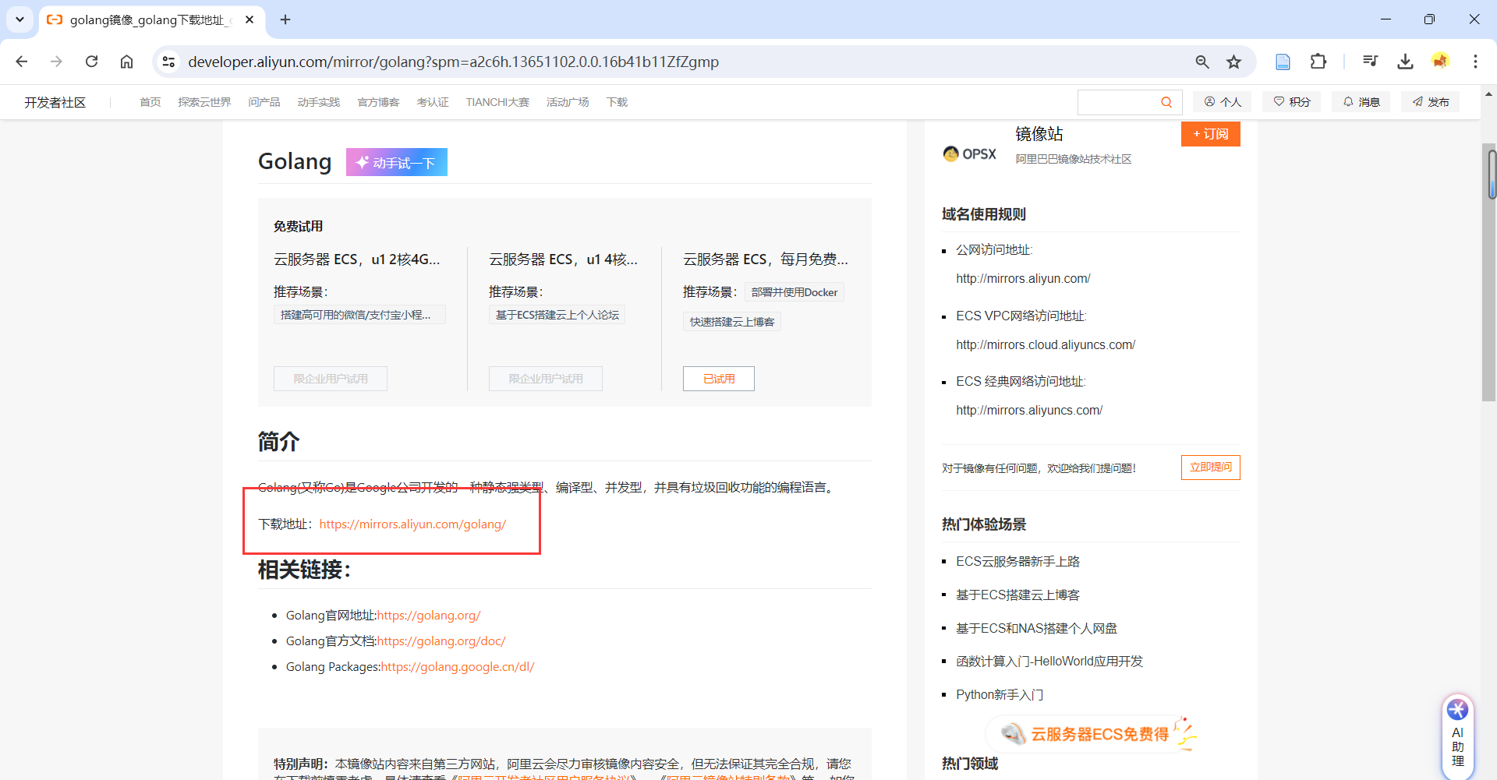
Task: Click the 动手试一下 button
Action: click(x=396, y=162)
